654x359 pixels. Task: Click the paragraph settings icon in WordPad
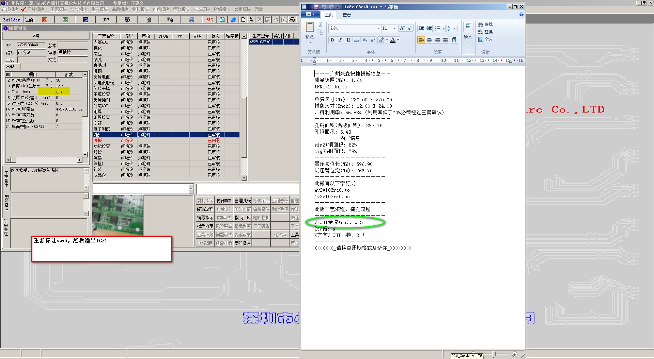pos(454,40)
